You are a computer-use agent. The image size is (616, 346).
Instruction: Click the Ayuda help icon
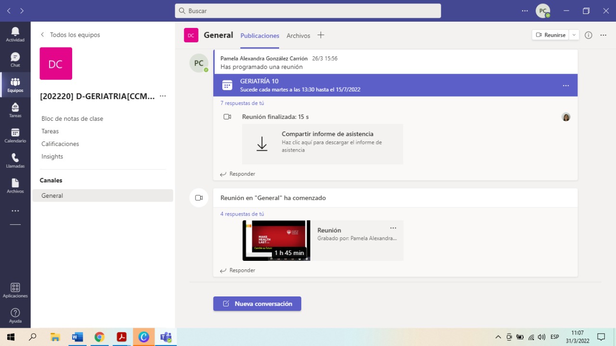coord(15,316)
